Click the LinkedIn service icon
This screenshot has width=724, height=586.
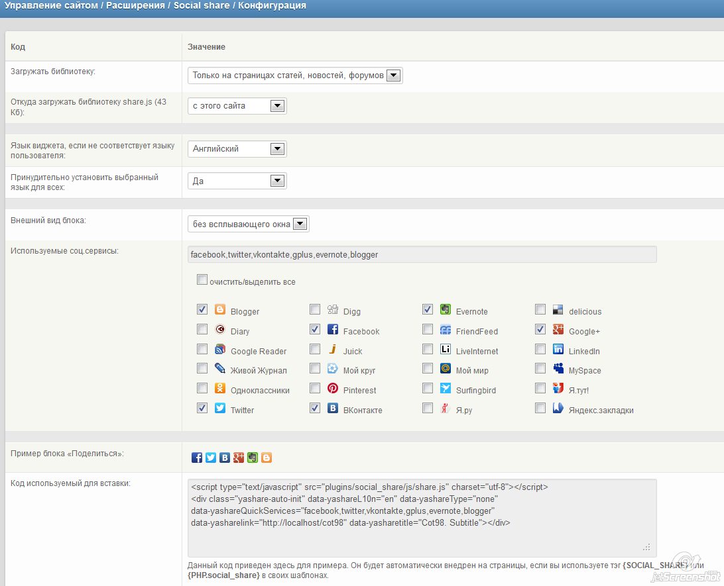point(558,349)
